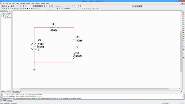Open the File menu
The height and width of the screenshot is (104, 185).
point(3,3)
